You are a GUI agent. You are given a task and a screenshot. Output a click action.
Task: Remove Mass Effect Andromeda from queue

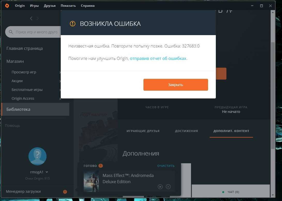tap(168, 187)
